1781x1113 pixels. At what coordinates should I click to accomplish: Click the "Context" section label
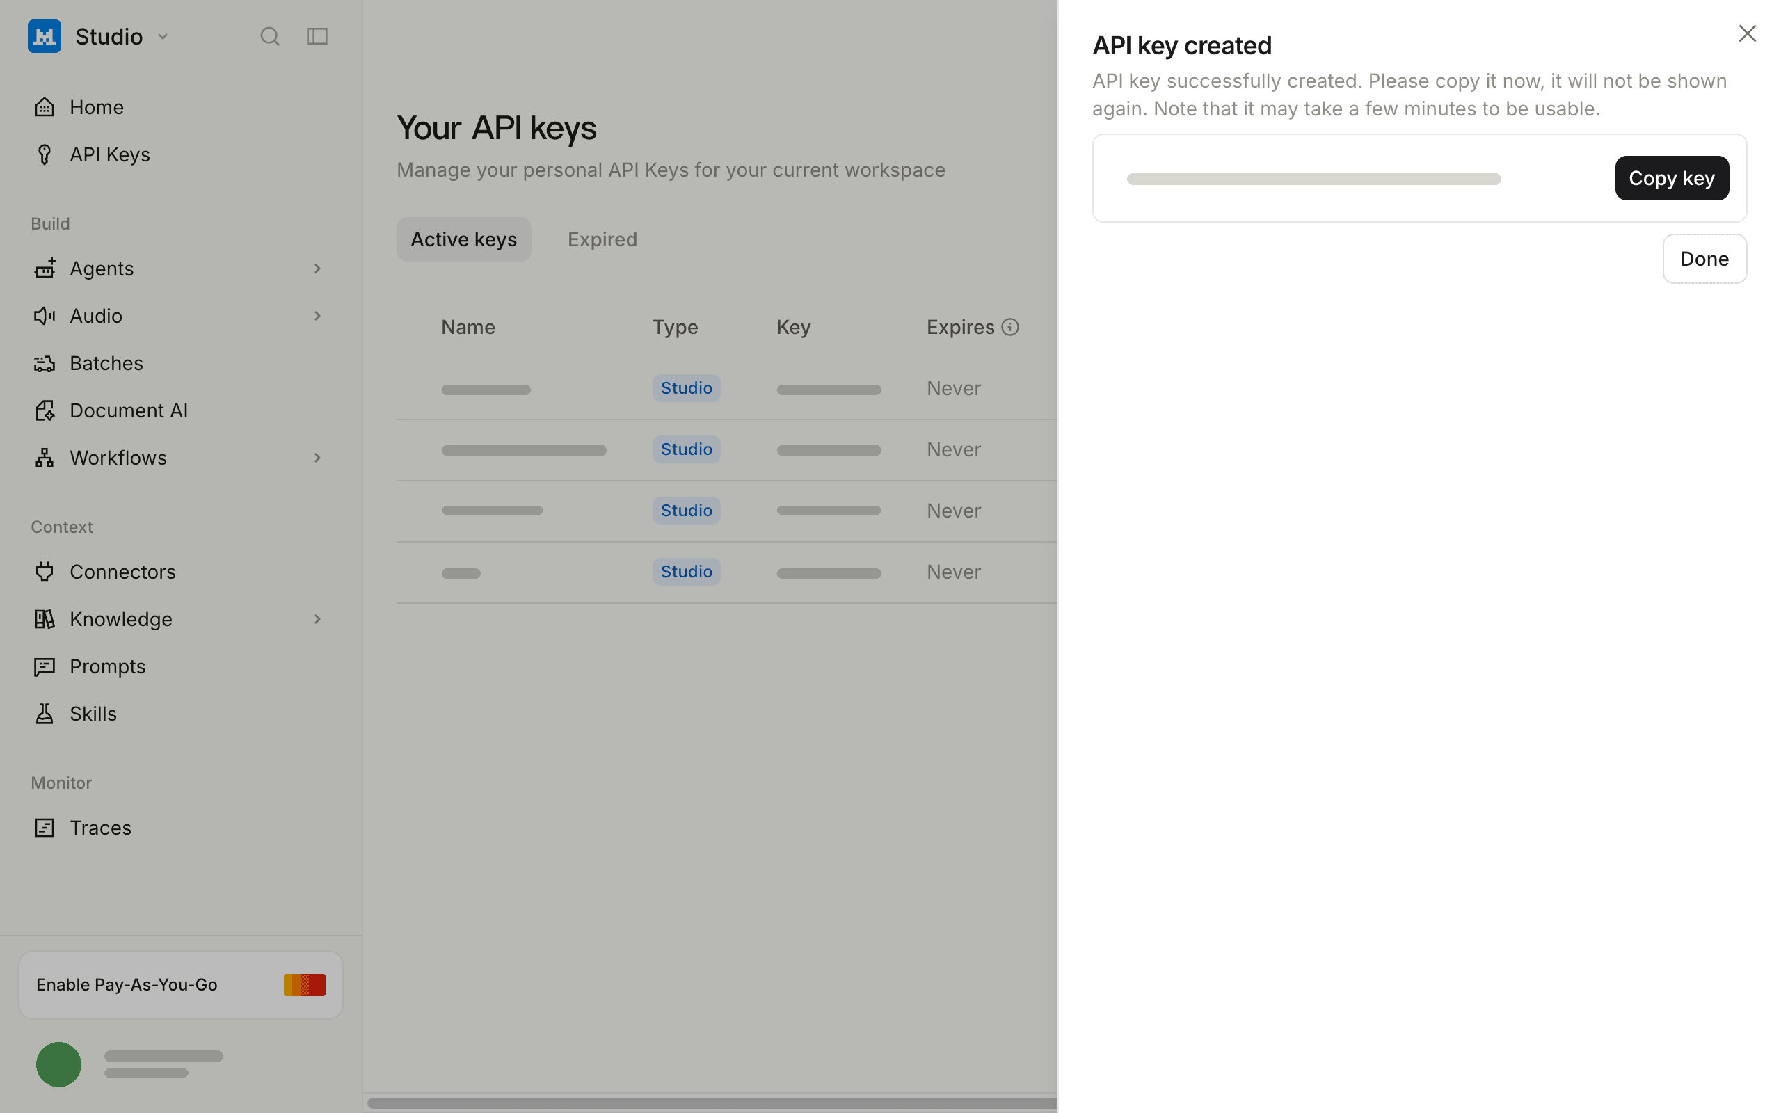tap(62, 527)
